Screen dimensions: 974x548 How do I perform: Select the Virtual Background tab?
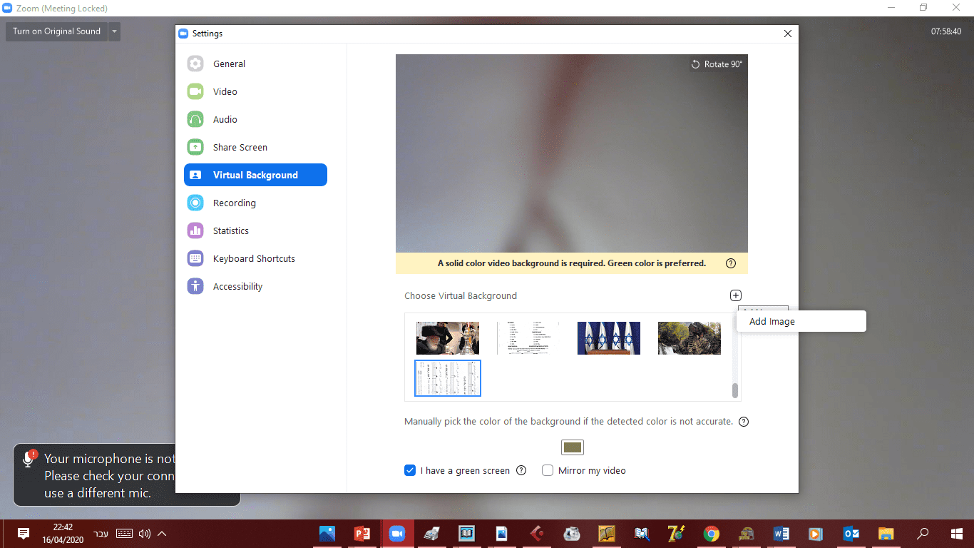coord(255,175)
